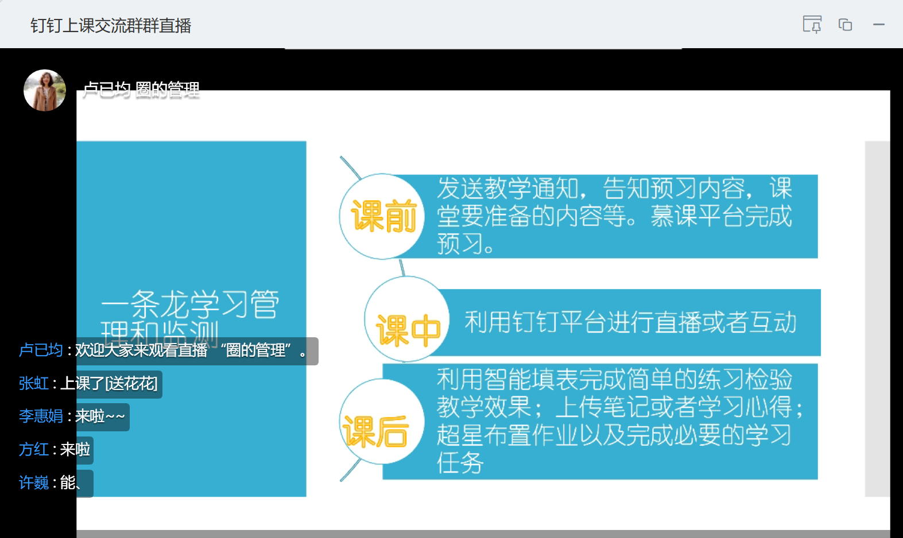Open 张虹's name in the chat

pyautogui.click(x=33, y=384)
